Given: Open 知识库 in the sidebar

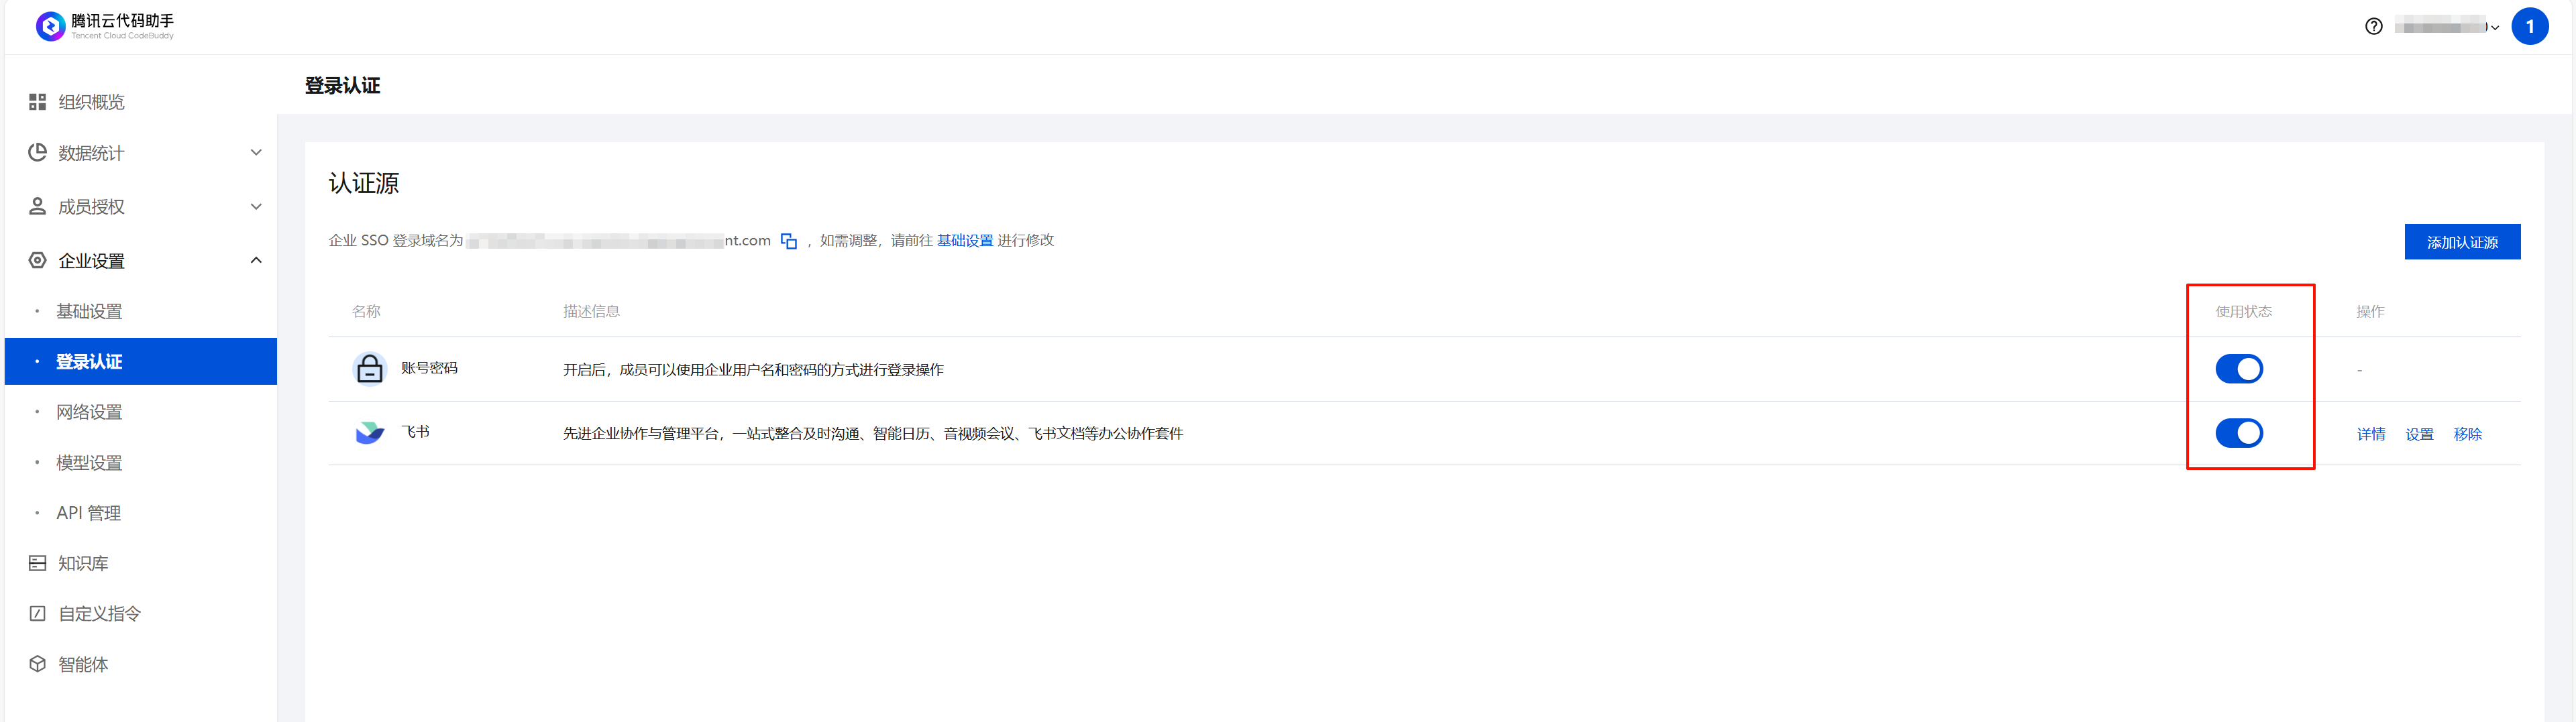Looking at the screenshot, I should 83,563.
